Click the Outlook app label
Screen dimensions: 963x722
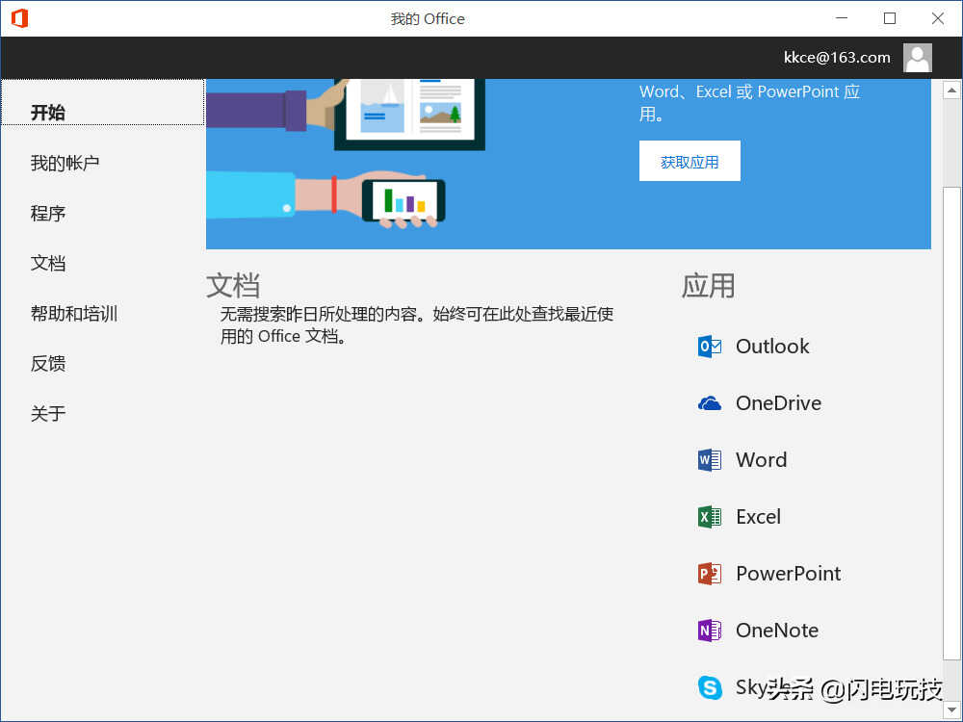pyautogui.click(x=772, y=347)
